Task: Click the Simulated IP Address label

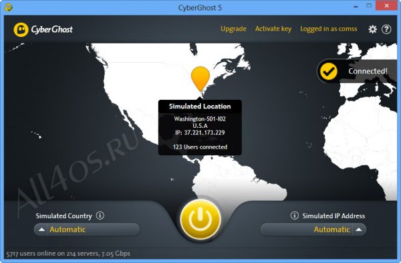Action: (333, 216)
